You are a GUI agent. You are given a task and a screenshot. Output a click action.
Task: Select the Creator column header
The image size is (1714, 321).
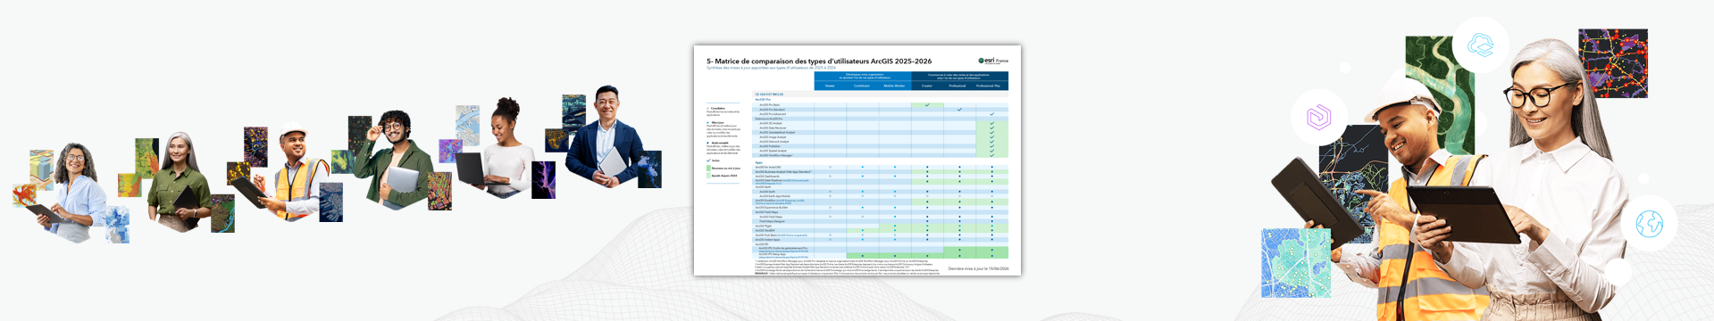(x=927, y=86)
